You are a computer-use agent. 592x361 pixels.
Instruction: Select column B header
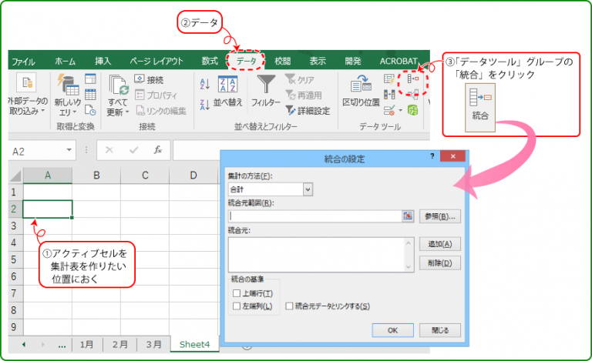click(x=96, y=175)
